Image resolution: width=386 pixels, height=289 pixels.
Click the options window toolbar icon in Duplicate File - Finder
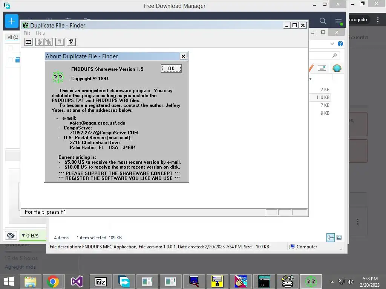29,42
